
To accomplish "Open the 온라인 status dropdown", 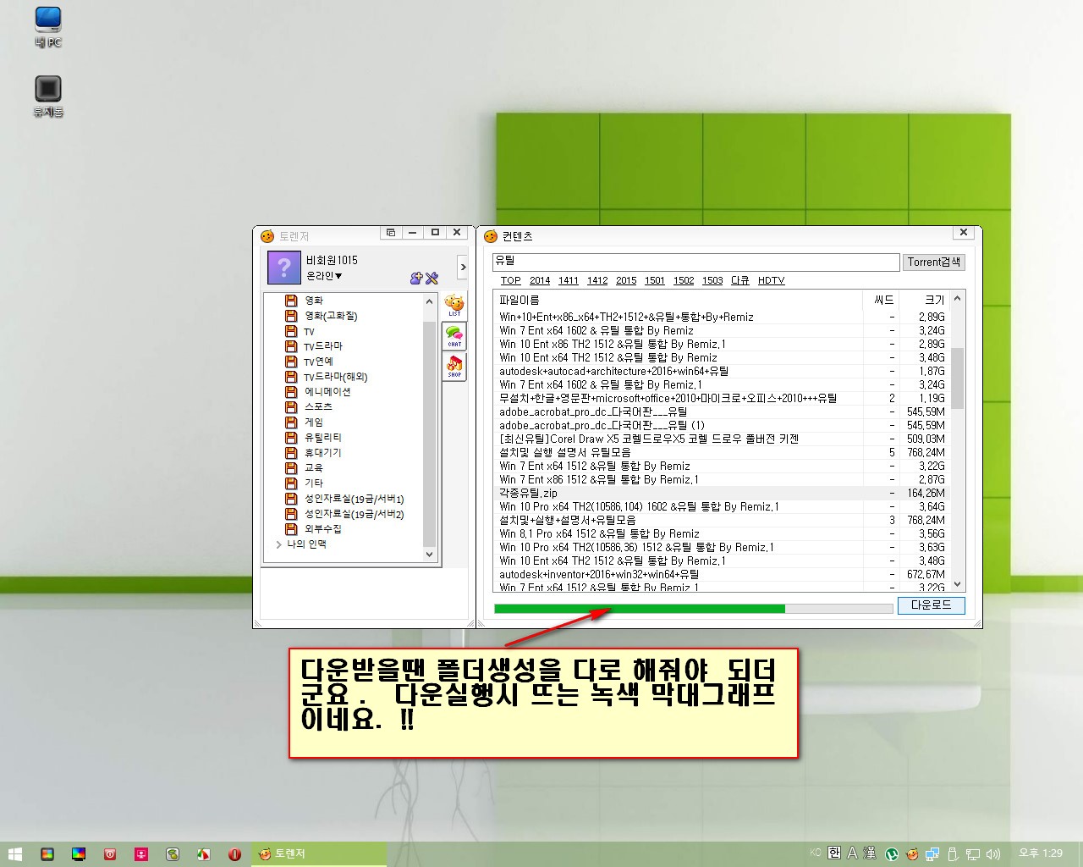I will (x=324, y=276).
